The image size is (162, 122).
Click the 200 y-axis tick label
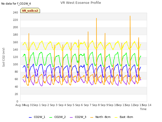click(x=15, y=27)
